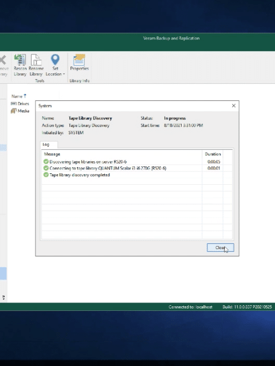Click the Drives icon in the list
This screenshot has width=275, height=366.
tap(14, 104)
